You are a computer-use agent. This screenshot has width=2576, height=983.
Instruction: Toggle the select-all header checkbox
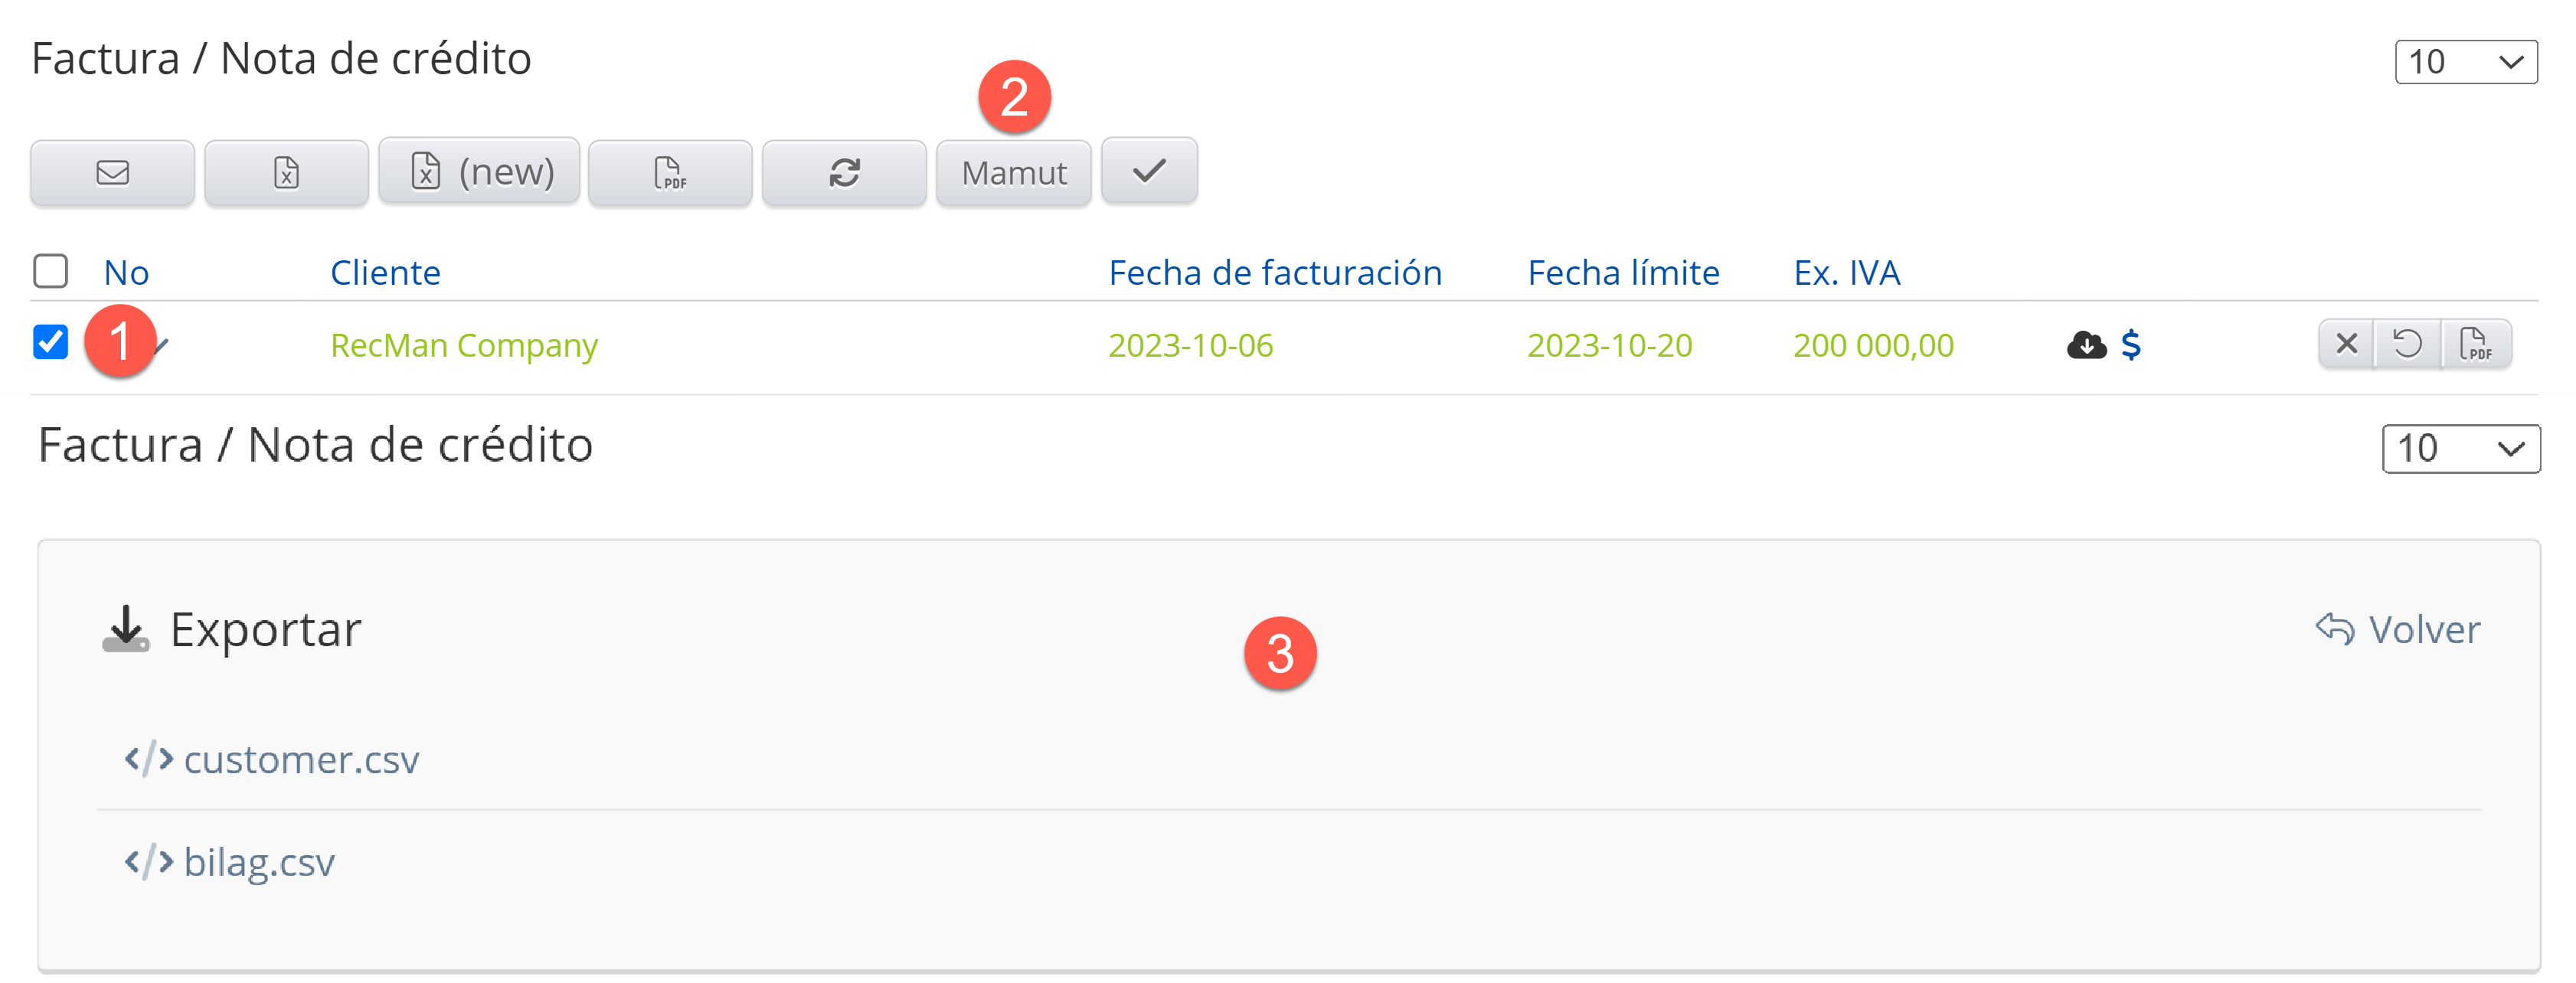tap(50, 271)
